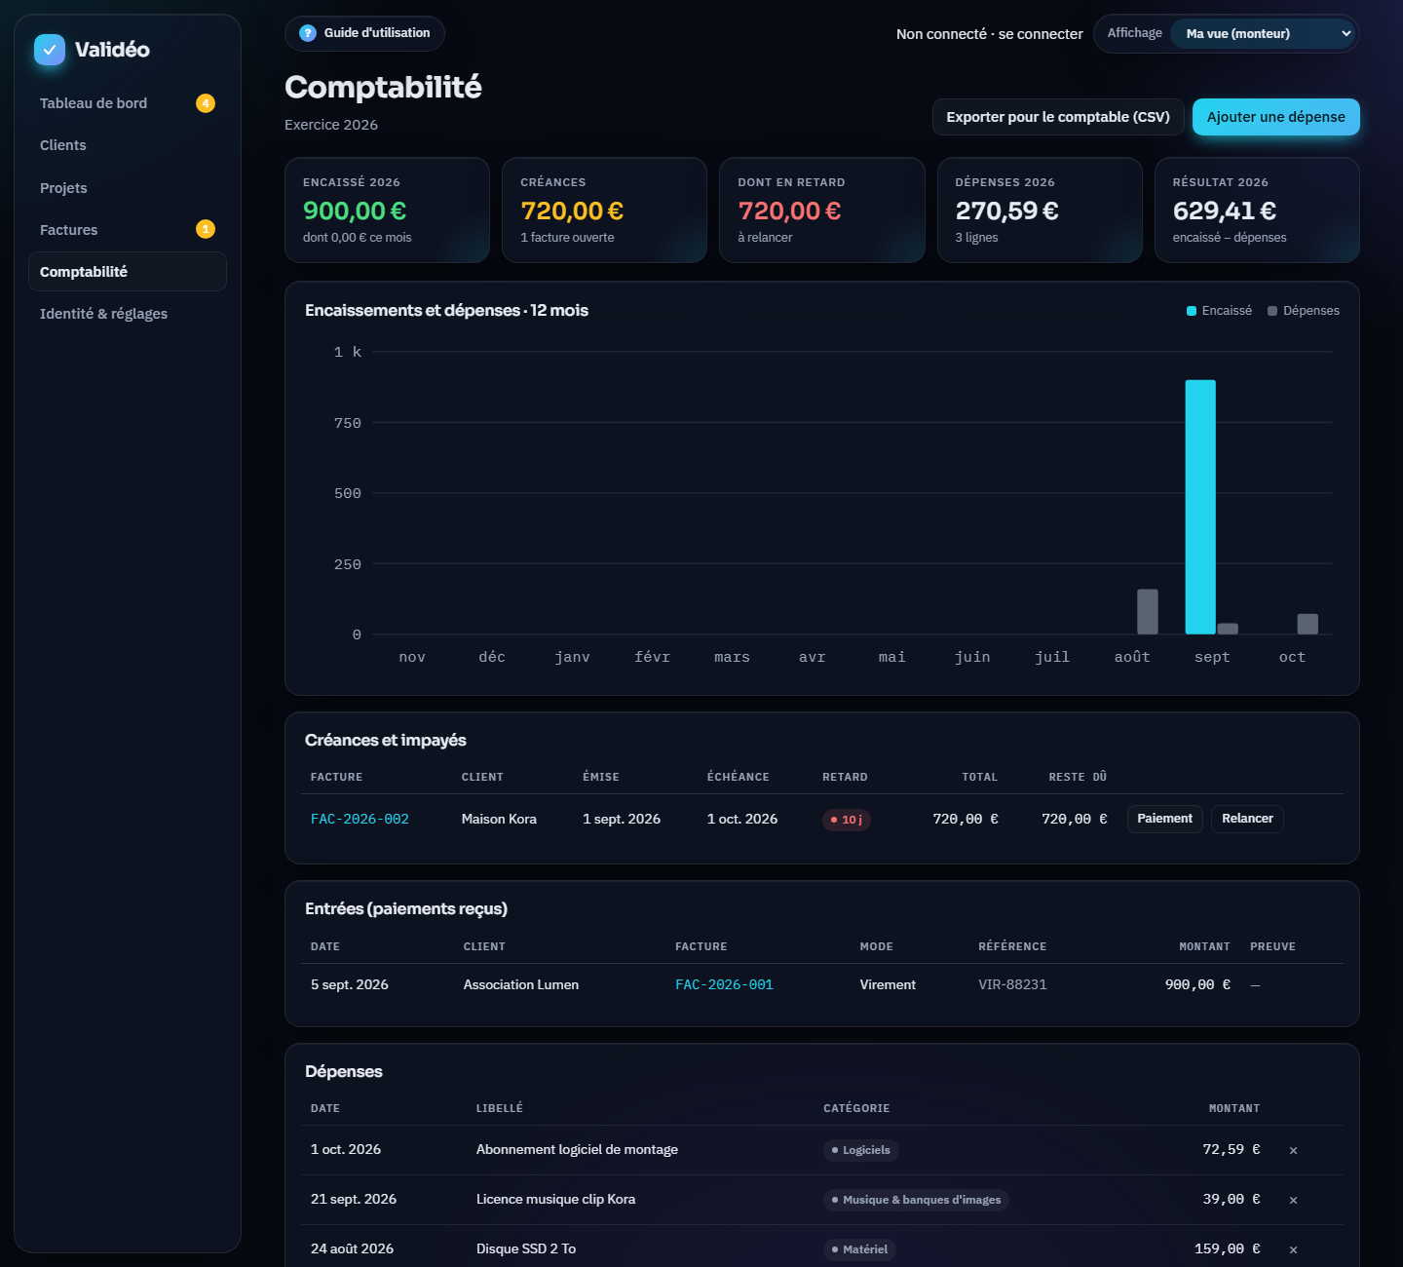Image resolution: width=1403 pixels, height=1267 pixels.
Task: Click the Résultat 2026 amount 629,41 €
Action: (x=1225, y=211)
